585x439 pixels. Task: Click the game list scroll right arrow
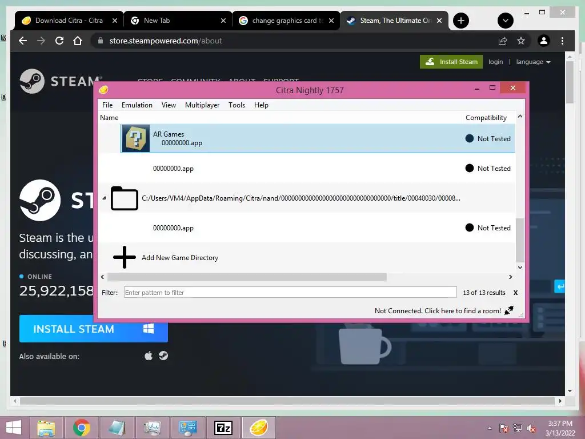point(511,277)
